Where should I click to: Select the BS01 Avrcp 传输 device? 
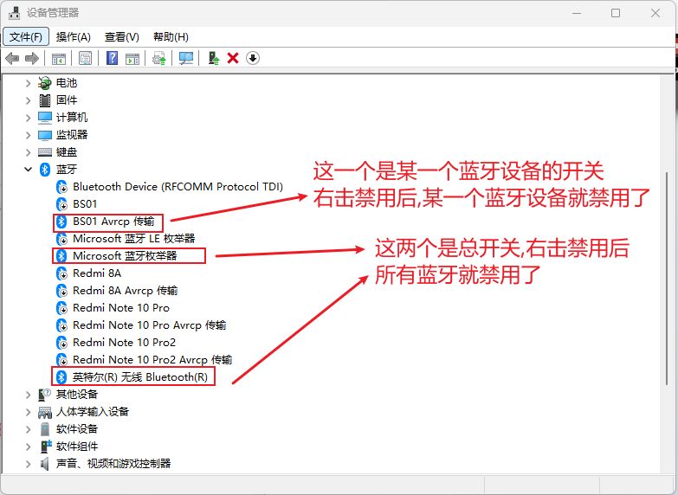point(113,222)
